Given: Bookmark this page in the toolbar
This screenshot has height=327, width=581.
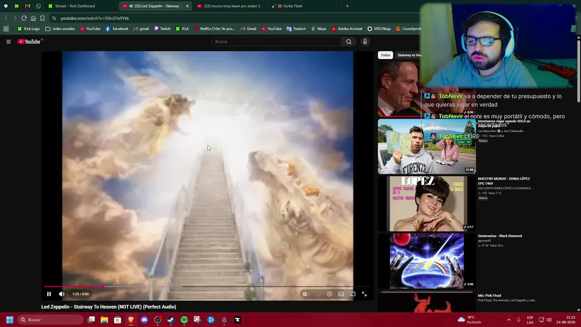Looking at the screenshot, I should tap(42, 18).
